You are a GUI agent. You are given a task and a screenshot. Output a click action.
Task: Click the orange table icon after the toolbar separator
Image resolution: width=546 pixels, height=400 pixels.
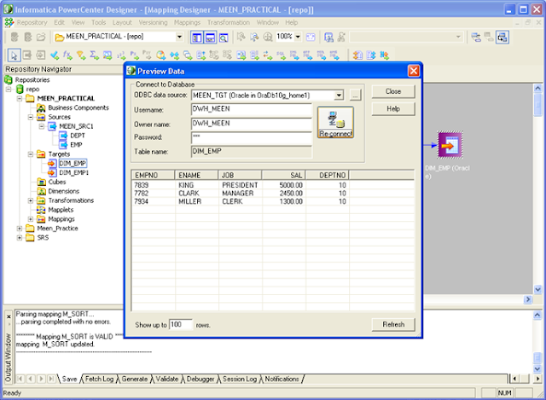click(x=357, y=55)
